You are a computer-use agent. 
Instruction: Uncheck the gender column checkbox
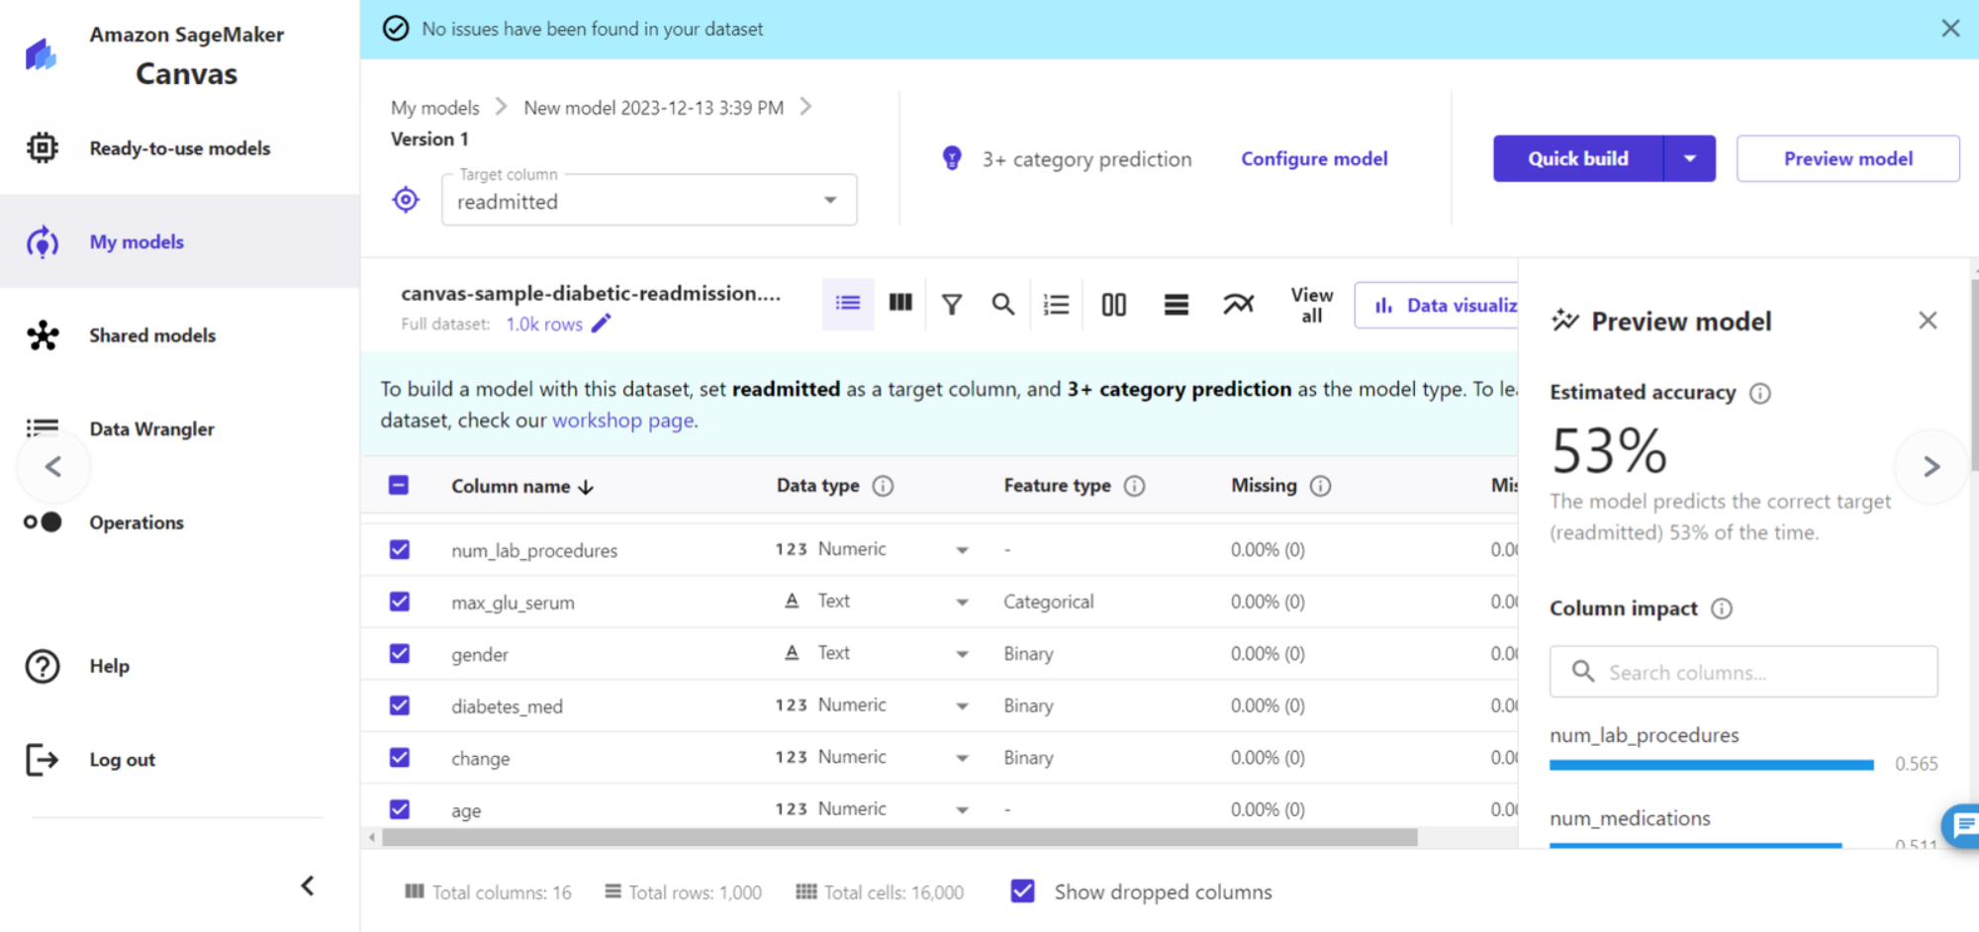[x=400, y=653]
